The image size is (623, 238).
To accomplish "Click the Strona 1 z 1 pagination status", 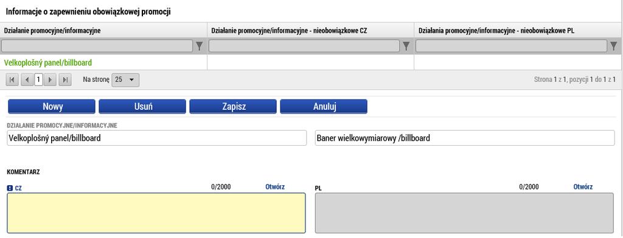I will (575, 80).
